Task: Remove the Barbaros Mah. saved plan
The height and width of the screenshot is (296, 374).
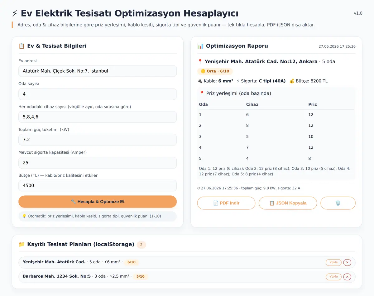Action: tap(347, 277)
